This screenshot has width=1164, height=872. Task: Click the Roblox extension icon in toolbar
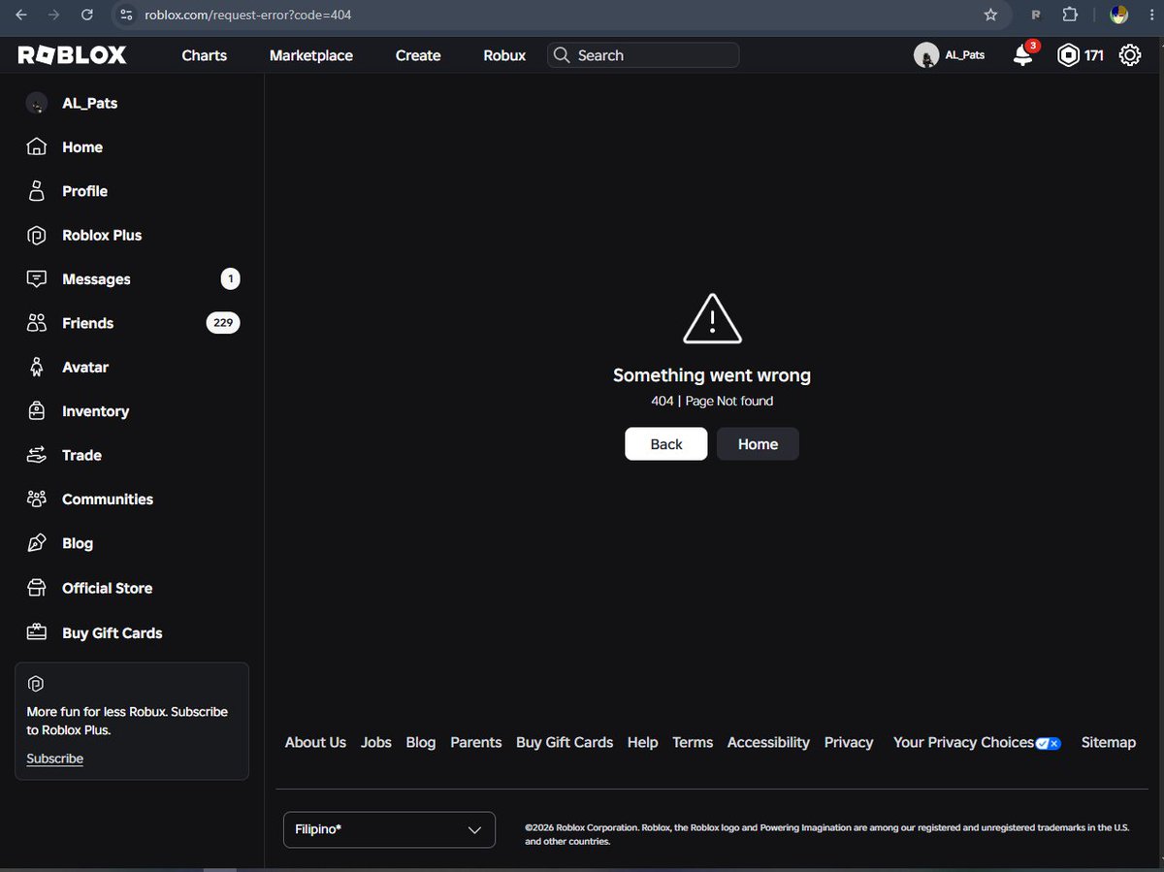[x=1036, y=15]
